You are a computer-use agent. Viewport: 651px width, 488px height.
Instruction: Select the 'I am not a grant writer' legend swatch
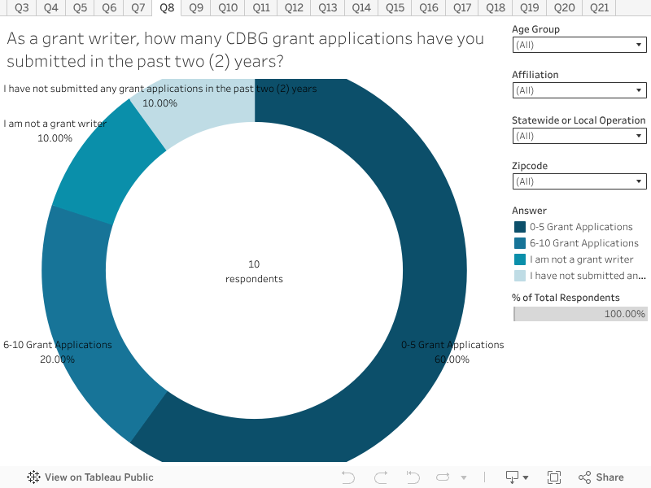point(520,259)
